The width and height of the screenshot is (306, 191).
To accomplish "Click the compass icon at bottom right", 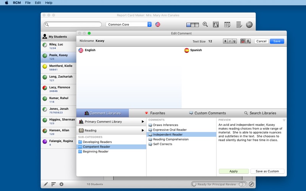I will pyautogui.click(x=252, y=184).
